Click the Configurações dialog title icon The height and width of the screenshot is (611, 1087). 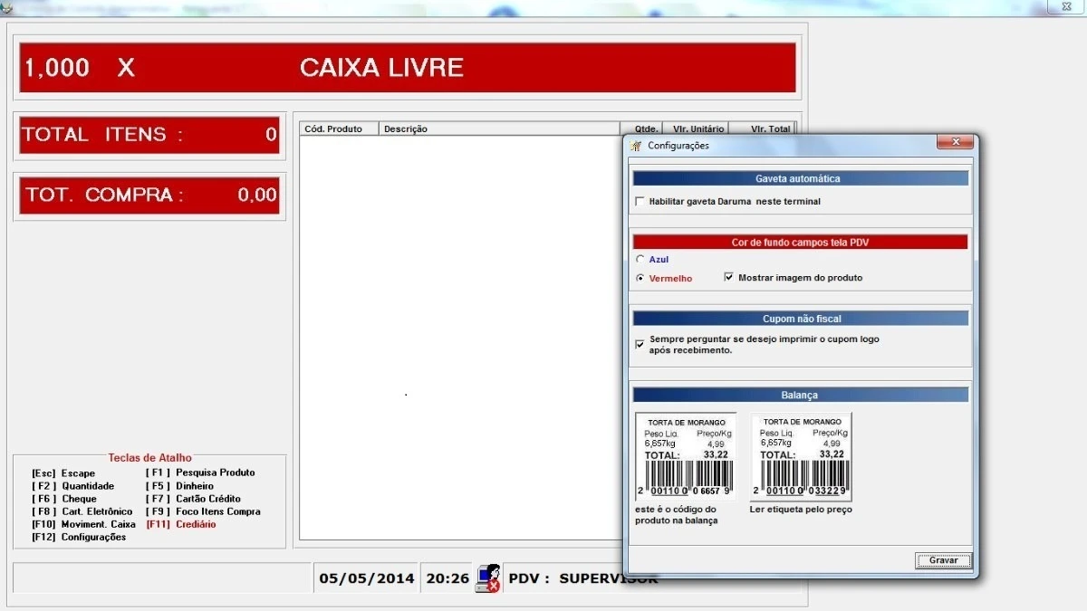636,146
